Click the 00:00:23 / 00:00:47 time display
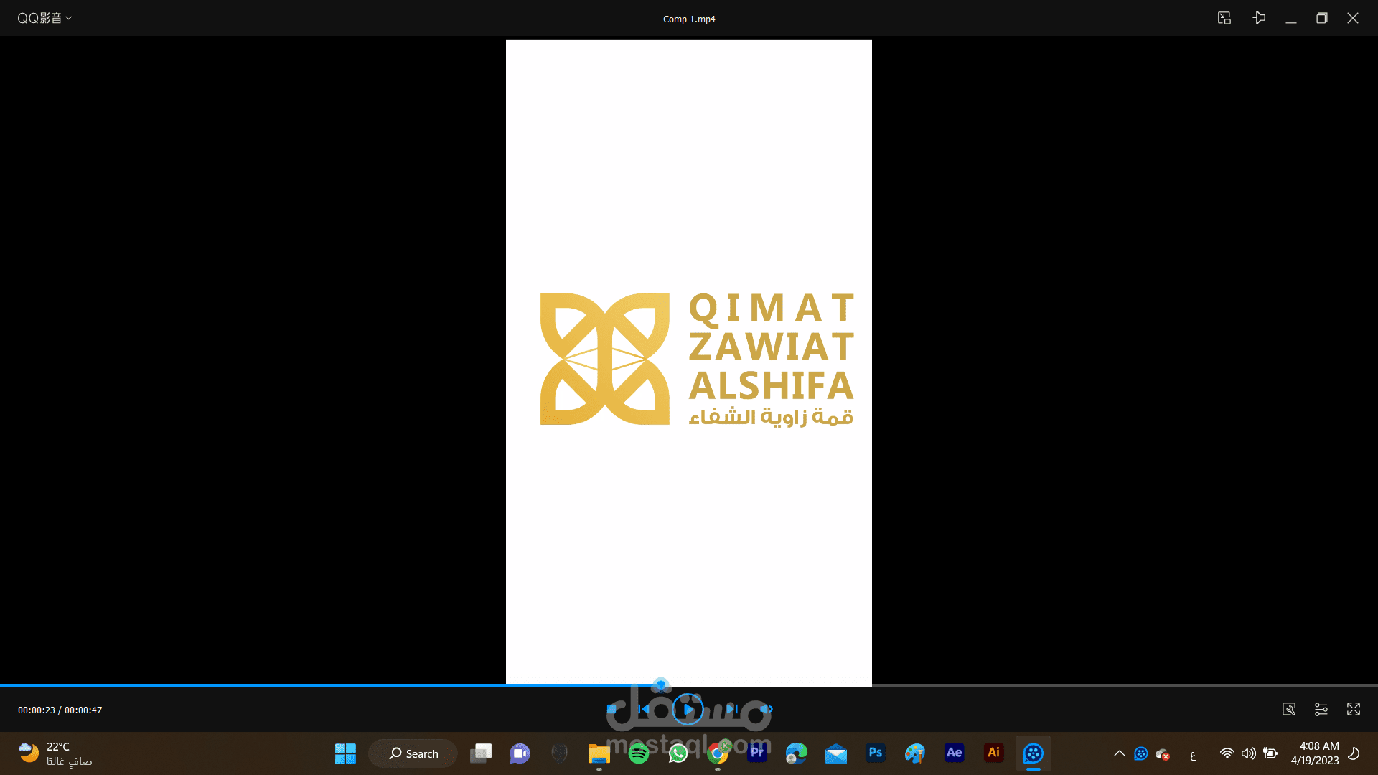Image resolution: width=1378 pixels, height=775 pixels. pyautogui.click(x=60, y=710)
